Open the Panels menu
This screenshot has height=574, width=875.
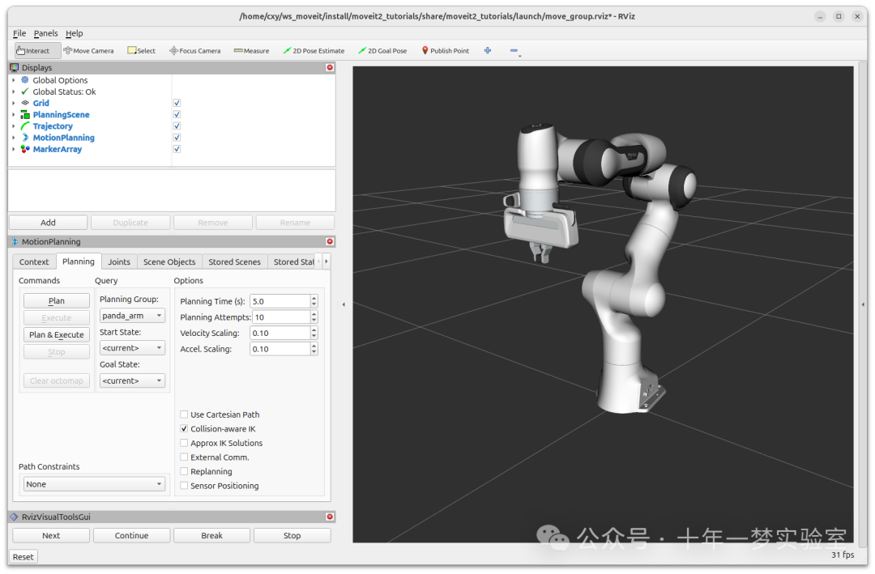pos(45,33)
